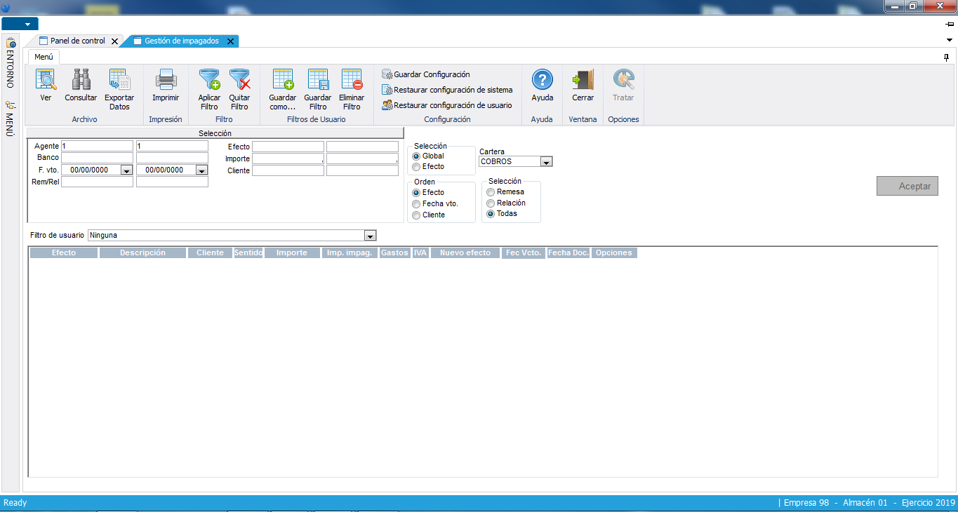
Task: Remove filter using Quitar Filtro icon
Action: (x=239, y=80)
